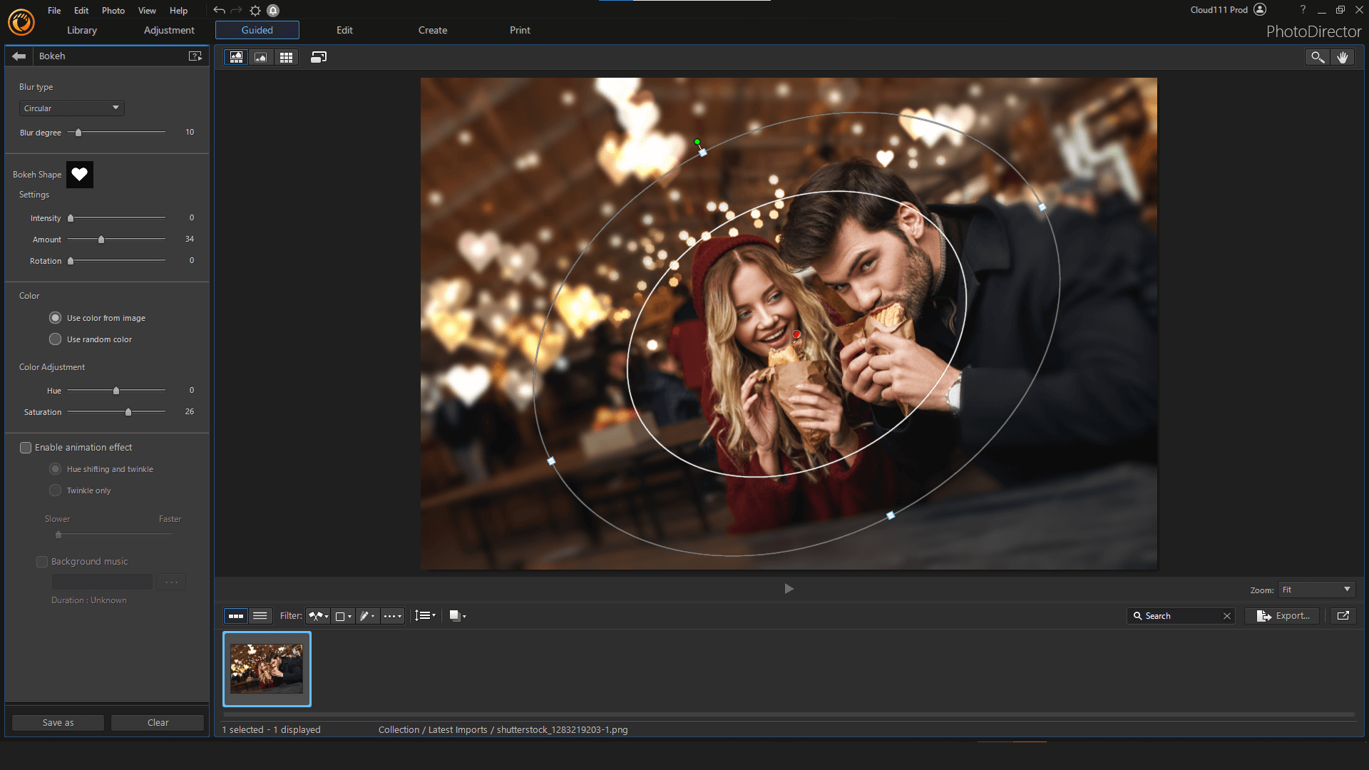Screen dimensions: 1369x770
Task: Click the grid thumbnail view icon
Action: click(x=286, y=57)
